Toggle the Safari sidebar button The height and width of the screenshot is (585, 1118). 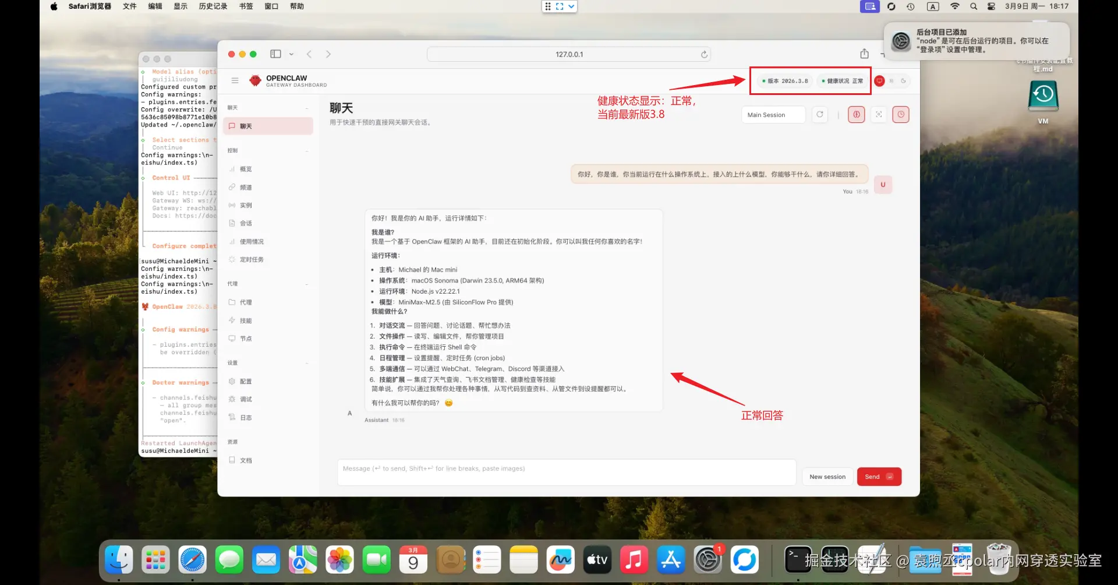tap(275, 54)
